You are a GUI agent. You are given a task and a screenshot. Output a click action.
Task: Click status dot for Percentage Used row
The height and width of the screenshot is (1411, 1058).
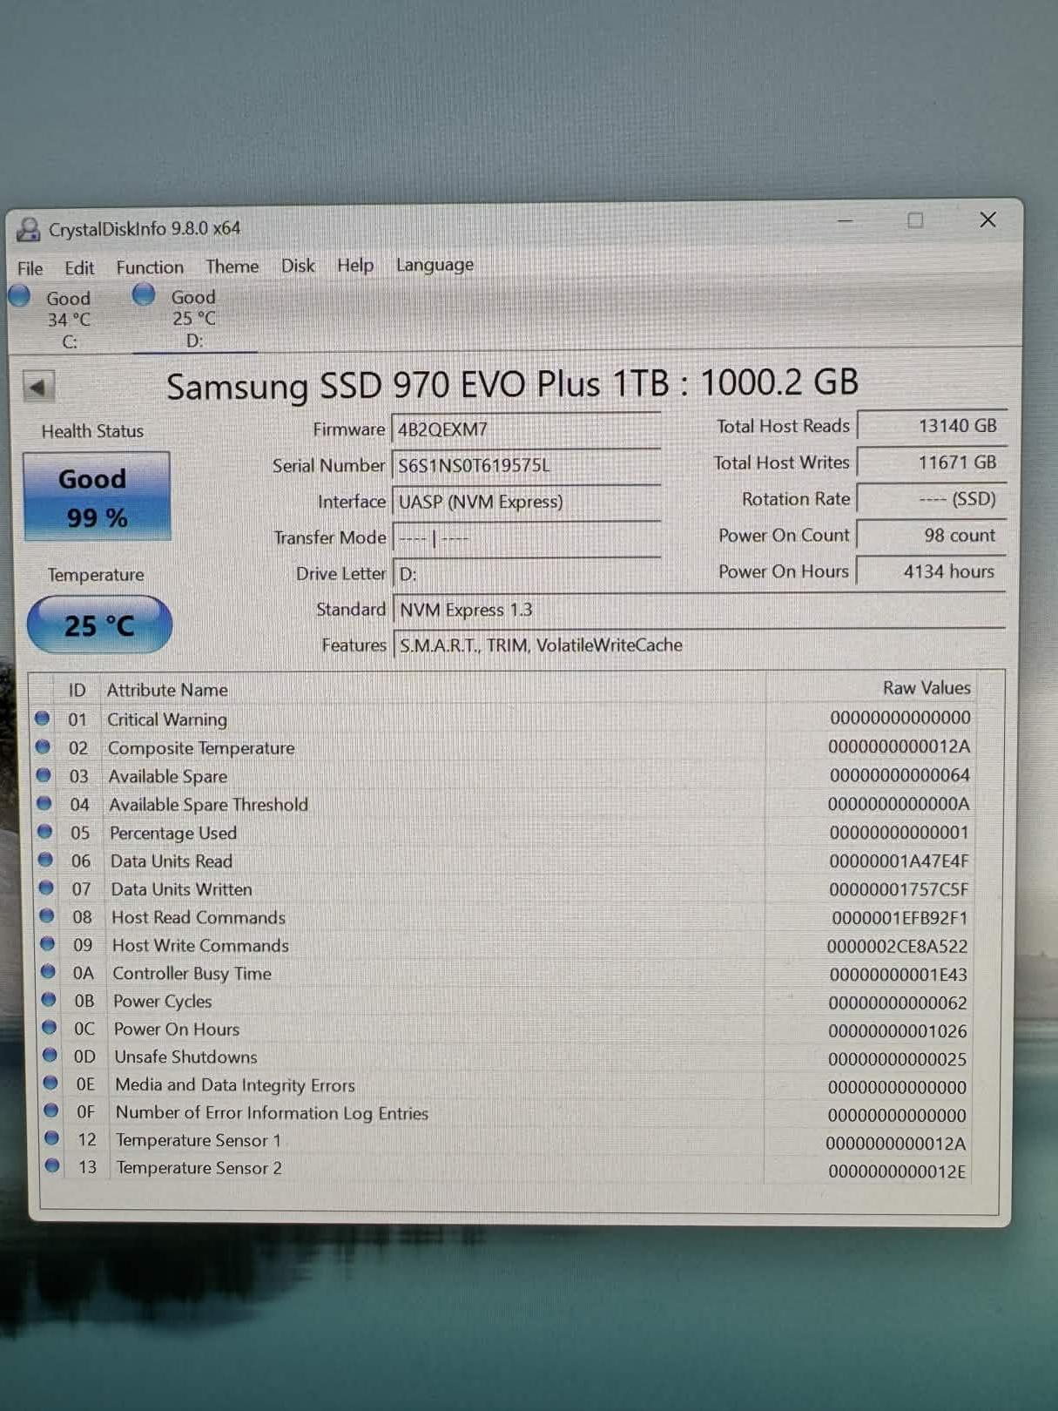tap(45, 832)
